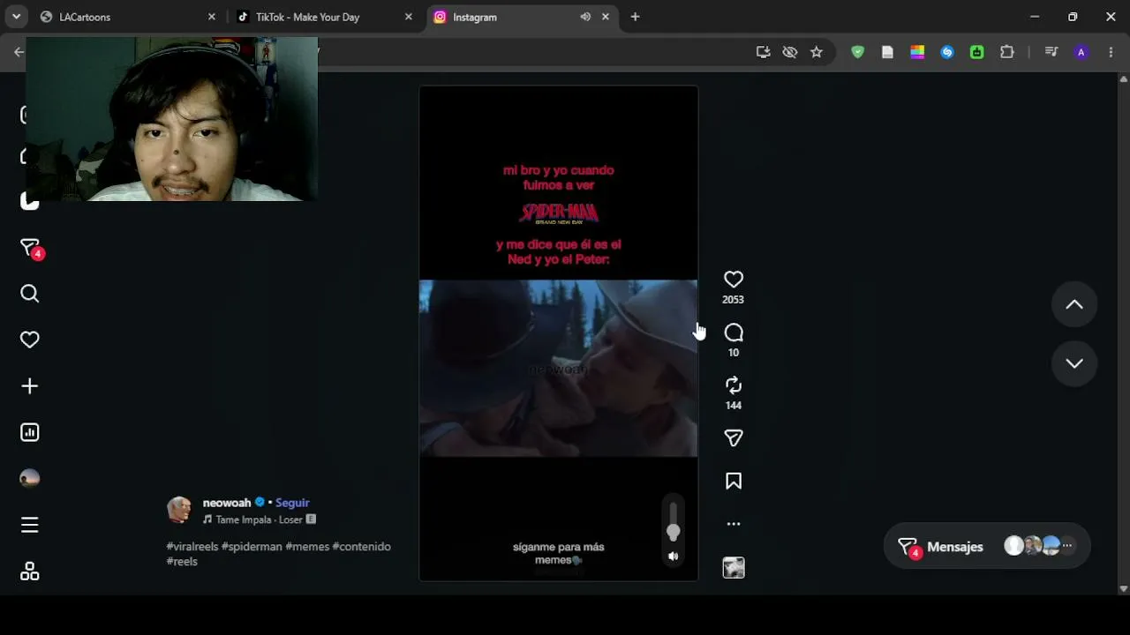Screen dimensions: 1130x635
Task: Open the white document extension icon
Action: pos(887,52)
